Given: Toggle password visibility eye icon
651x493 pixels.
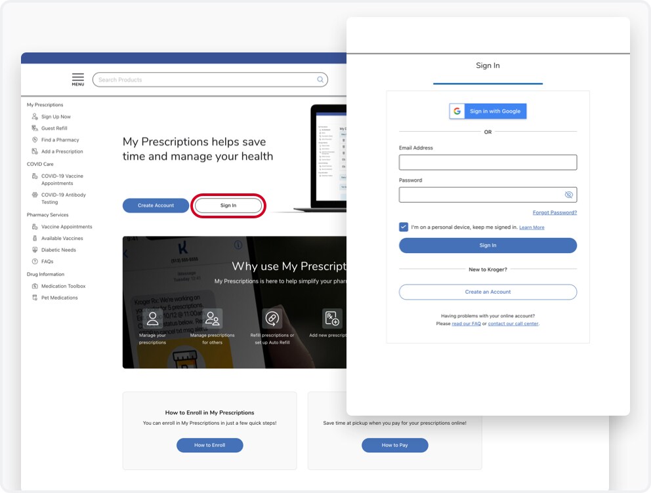Looking at the screenshot, I should pos(568,195).
